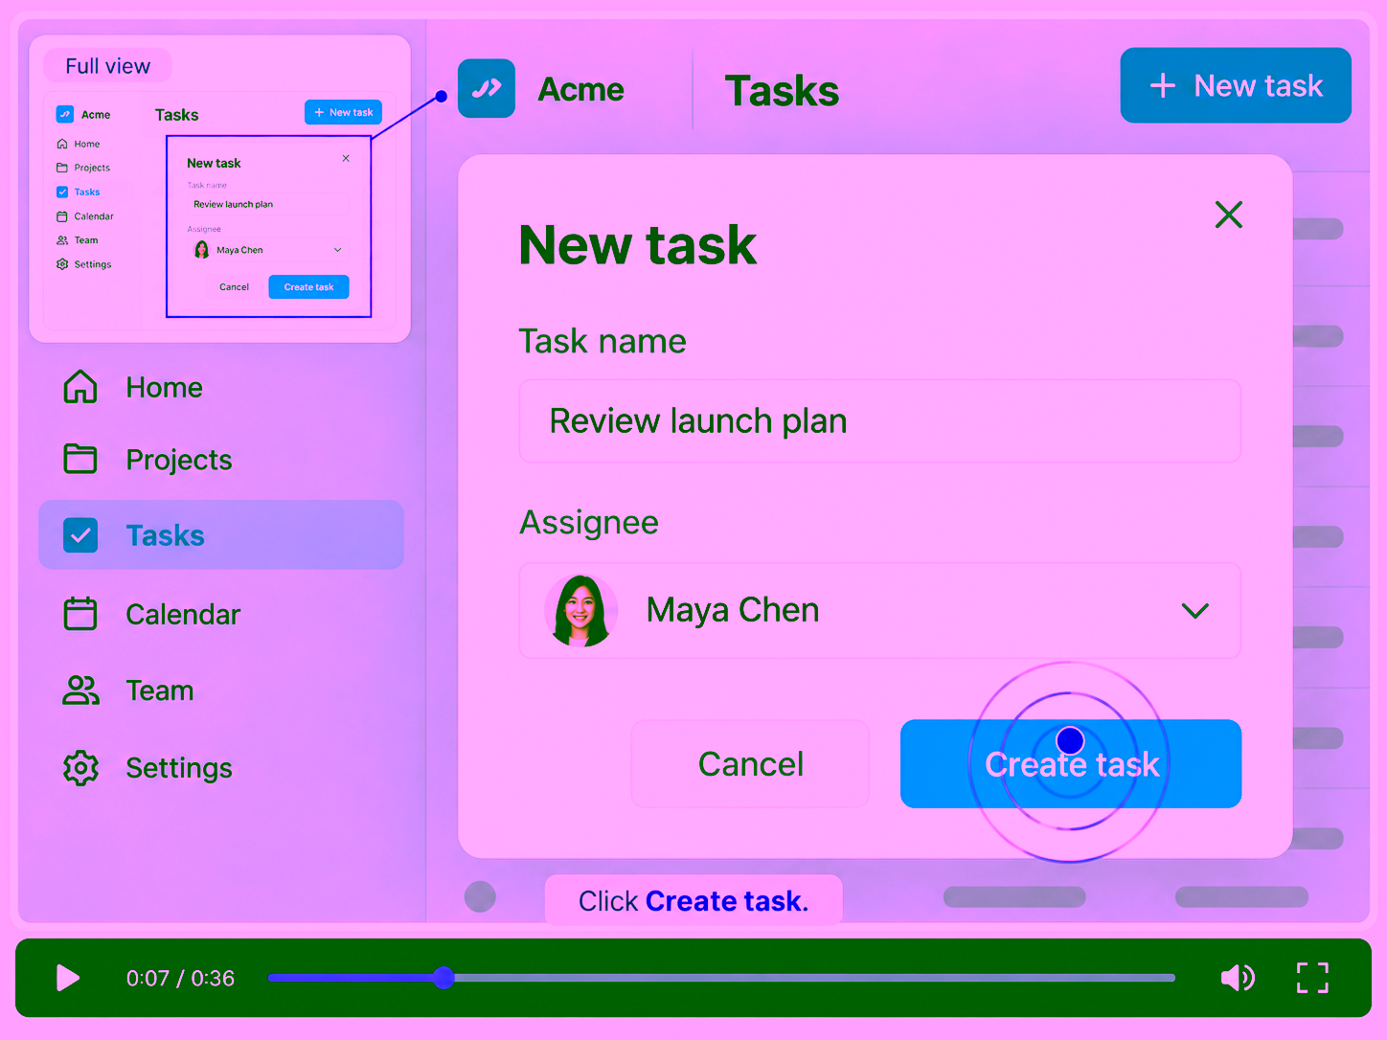This screenshot has height=1040, width=1387.
Task: Click the large New task button
Action: (1236, 85)
